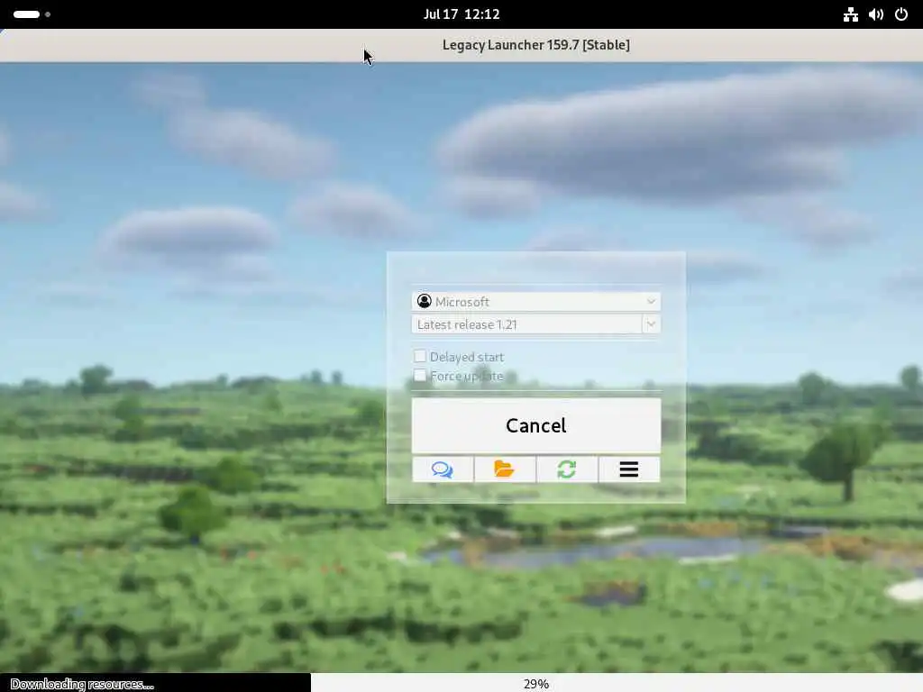
Task: Open the support chat bubbles icon
Action: point(443,469)
